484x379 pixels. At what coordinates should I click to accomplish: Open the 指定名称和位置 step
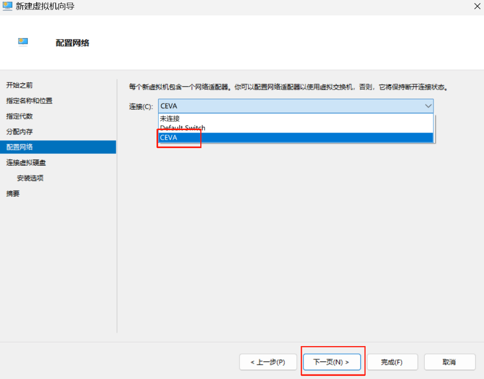[29, 101]
